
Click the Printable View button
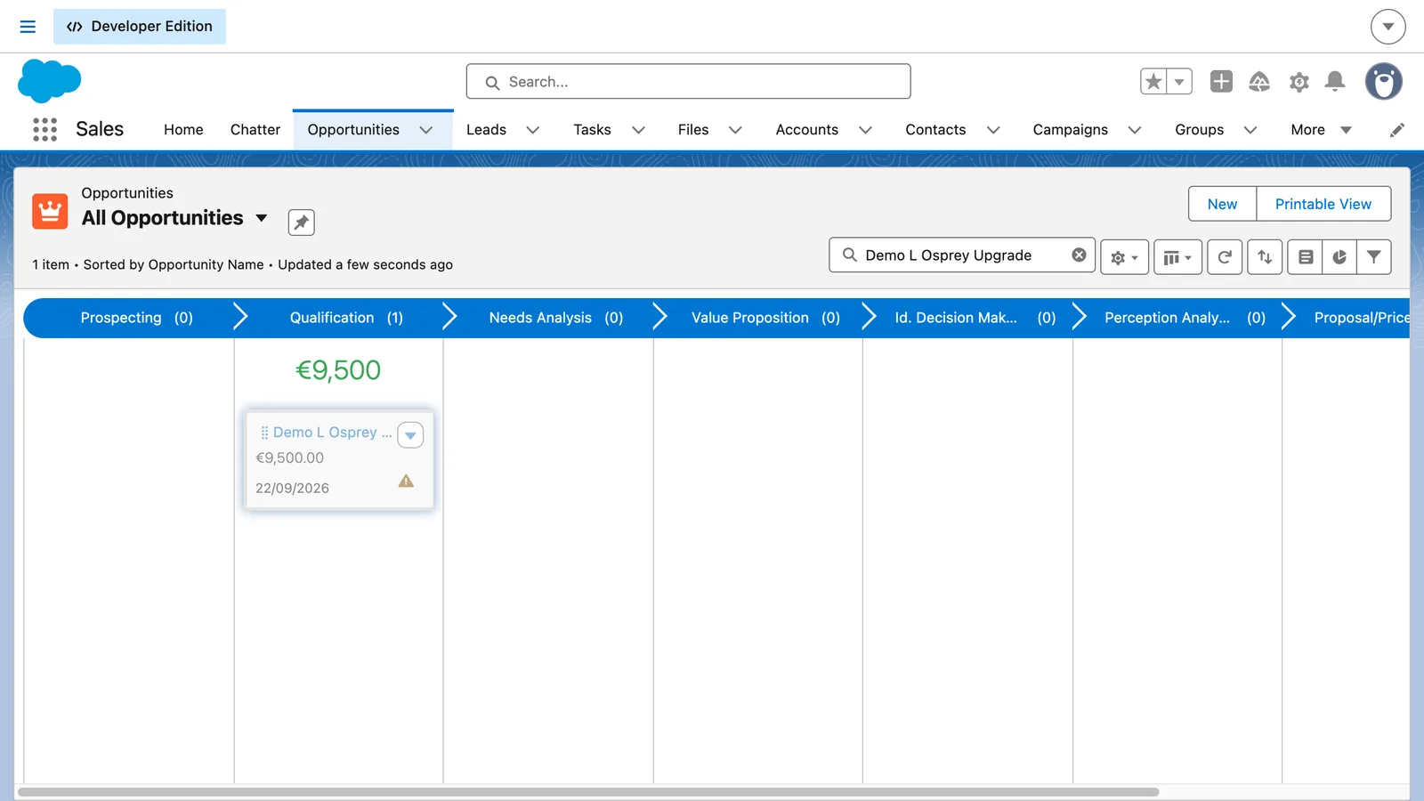click(1323, 204)
